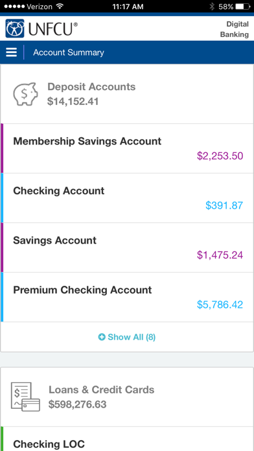Tap the Bluetooth icon in status bar
Image resolution: width=254 pixels, height=451 pixels.
(212, 6)
